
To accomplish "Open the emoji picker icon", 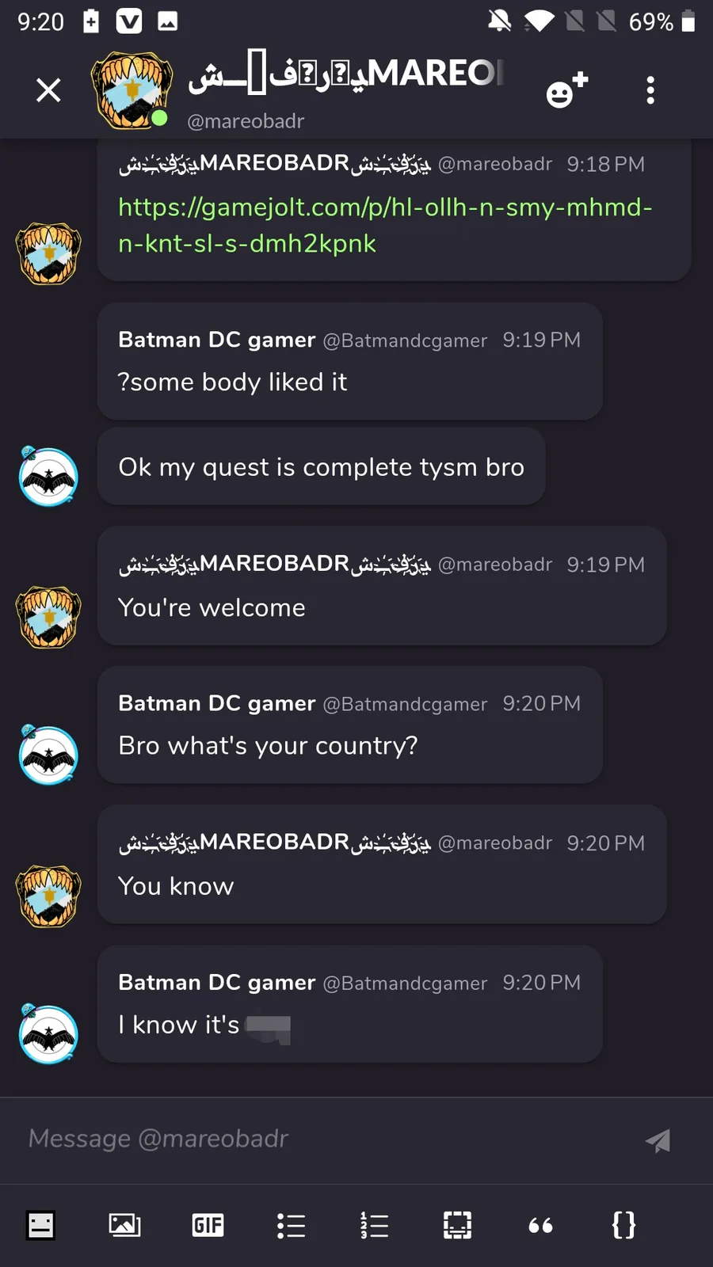I will click(40, 1225).
